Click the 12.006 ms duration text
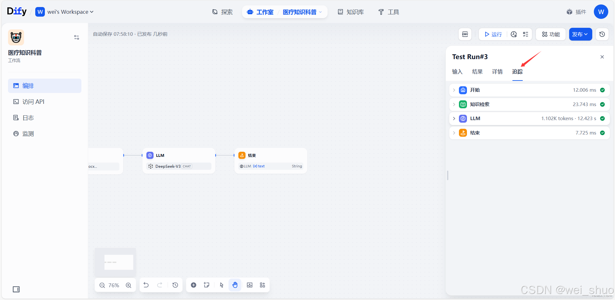Screen dimensions: 615x300 click(x=585, y=90)
